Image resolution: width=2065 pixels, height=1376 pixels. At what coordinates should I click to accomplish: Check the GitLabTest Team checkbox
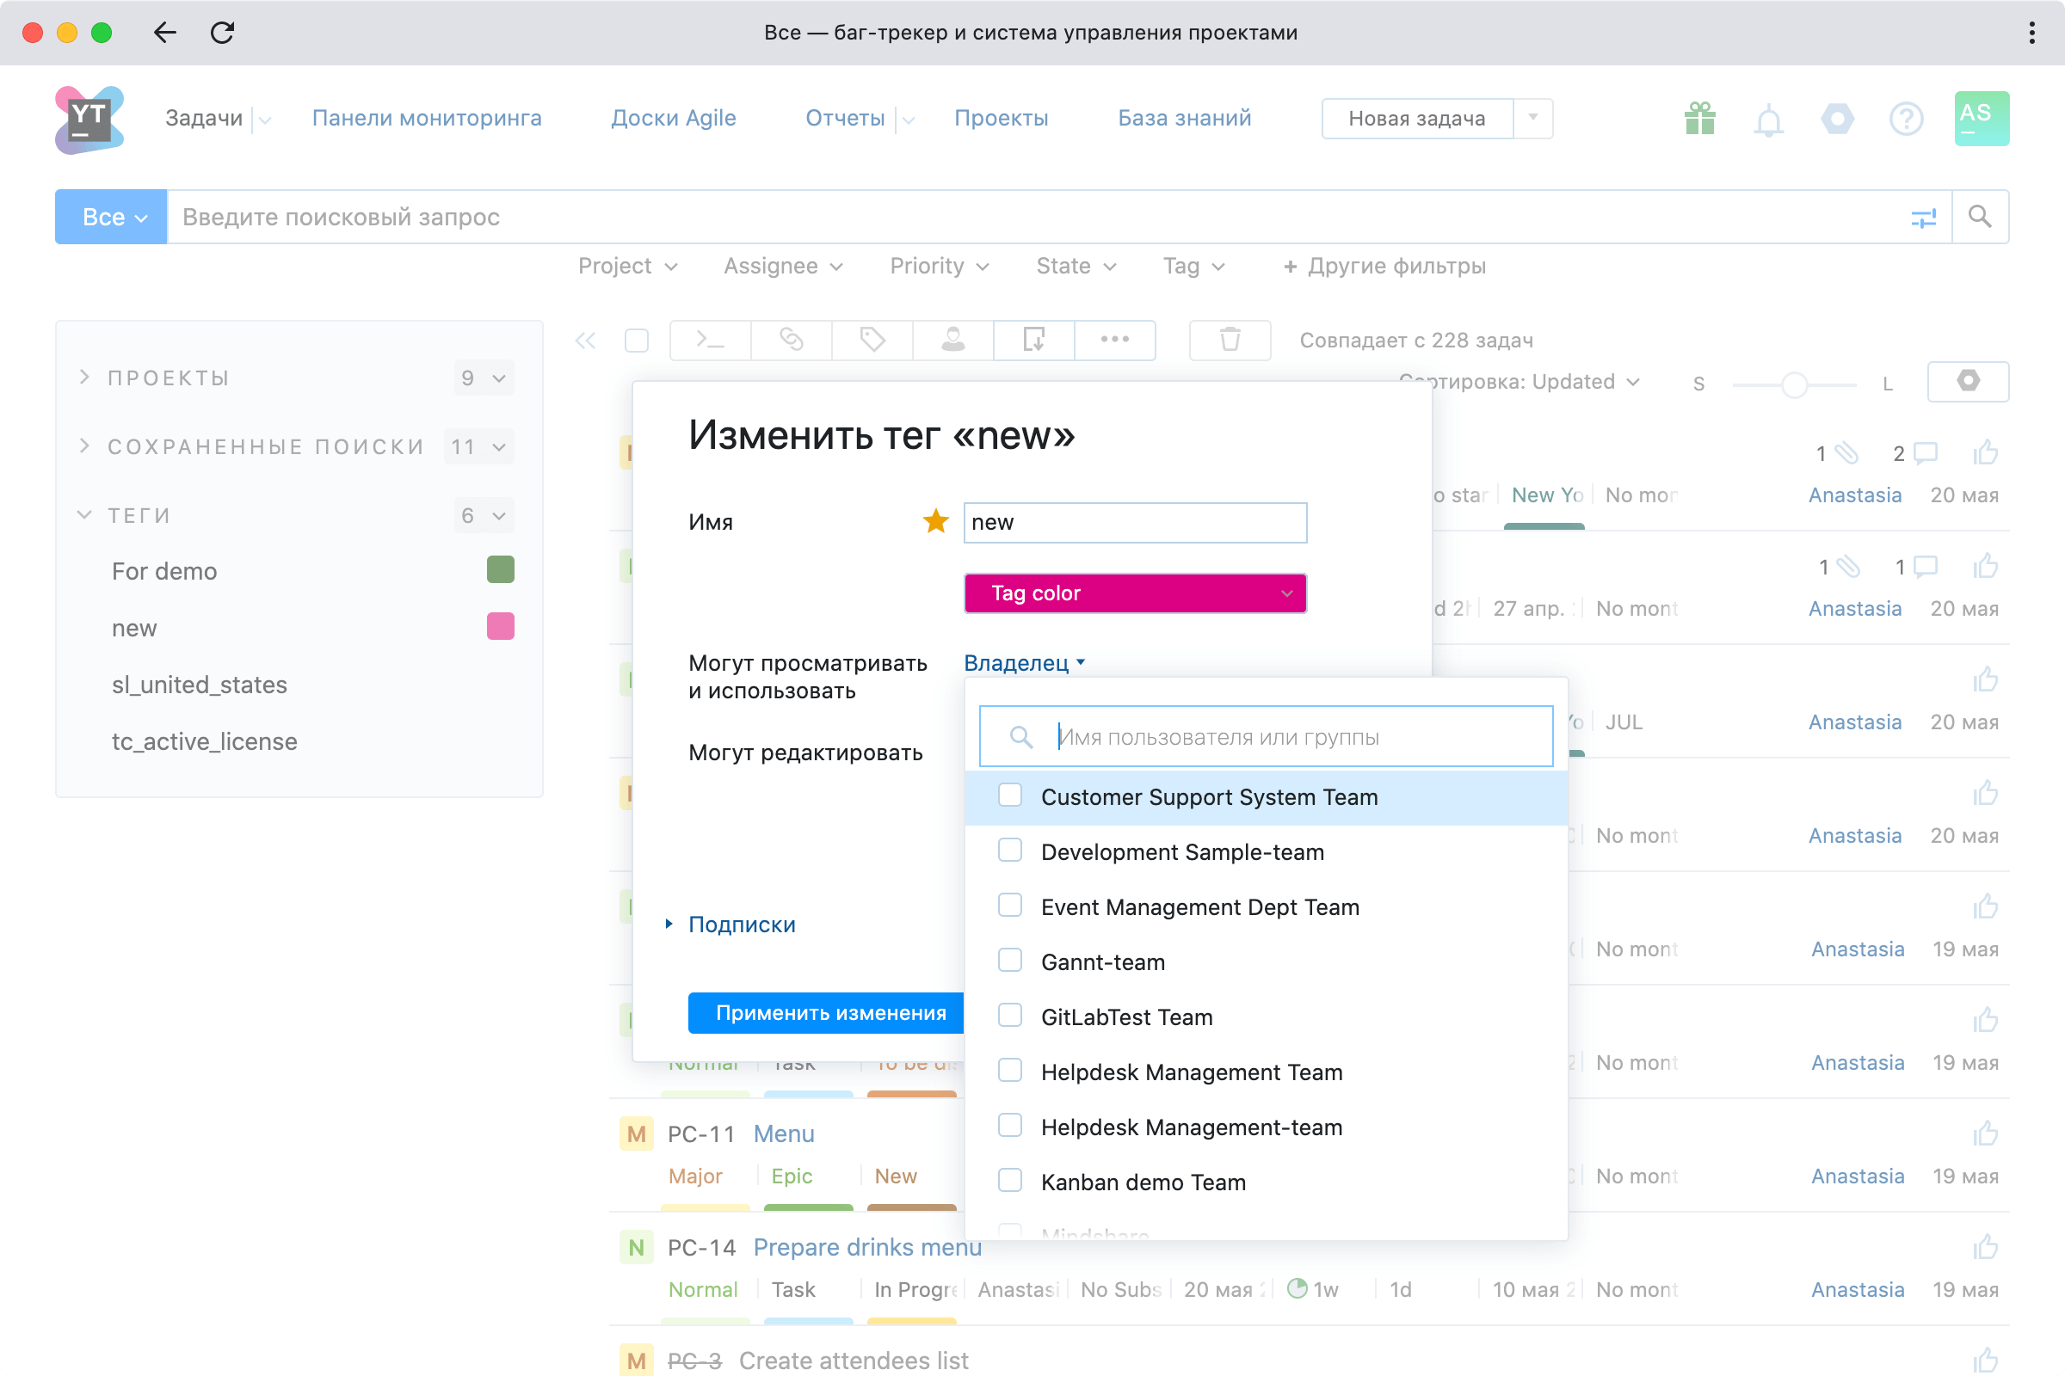pyautogui.click(x=1009, y=1017)
